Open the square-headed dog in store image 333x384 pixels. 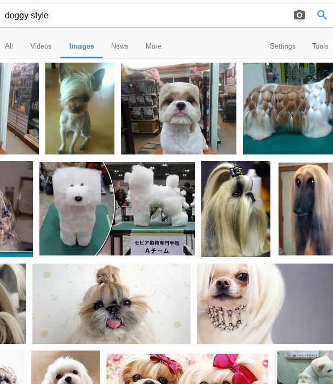coord(179,109)
